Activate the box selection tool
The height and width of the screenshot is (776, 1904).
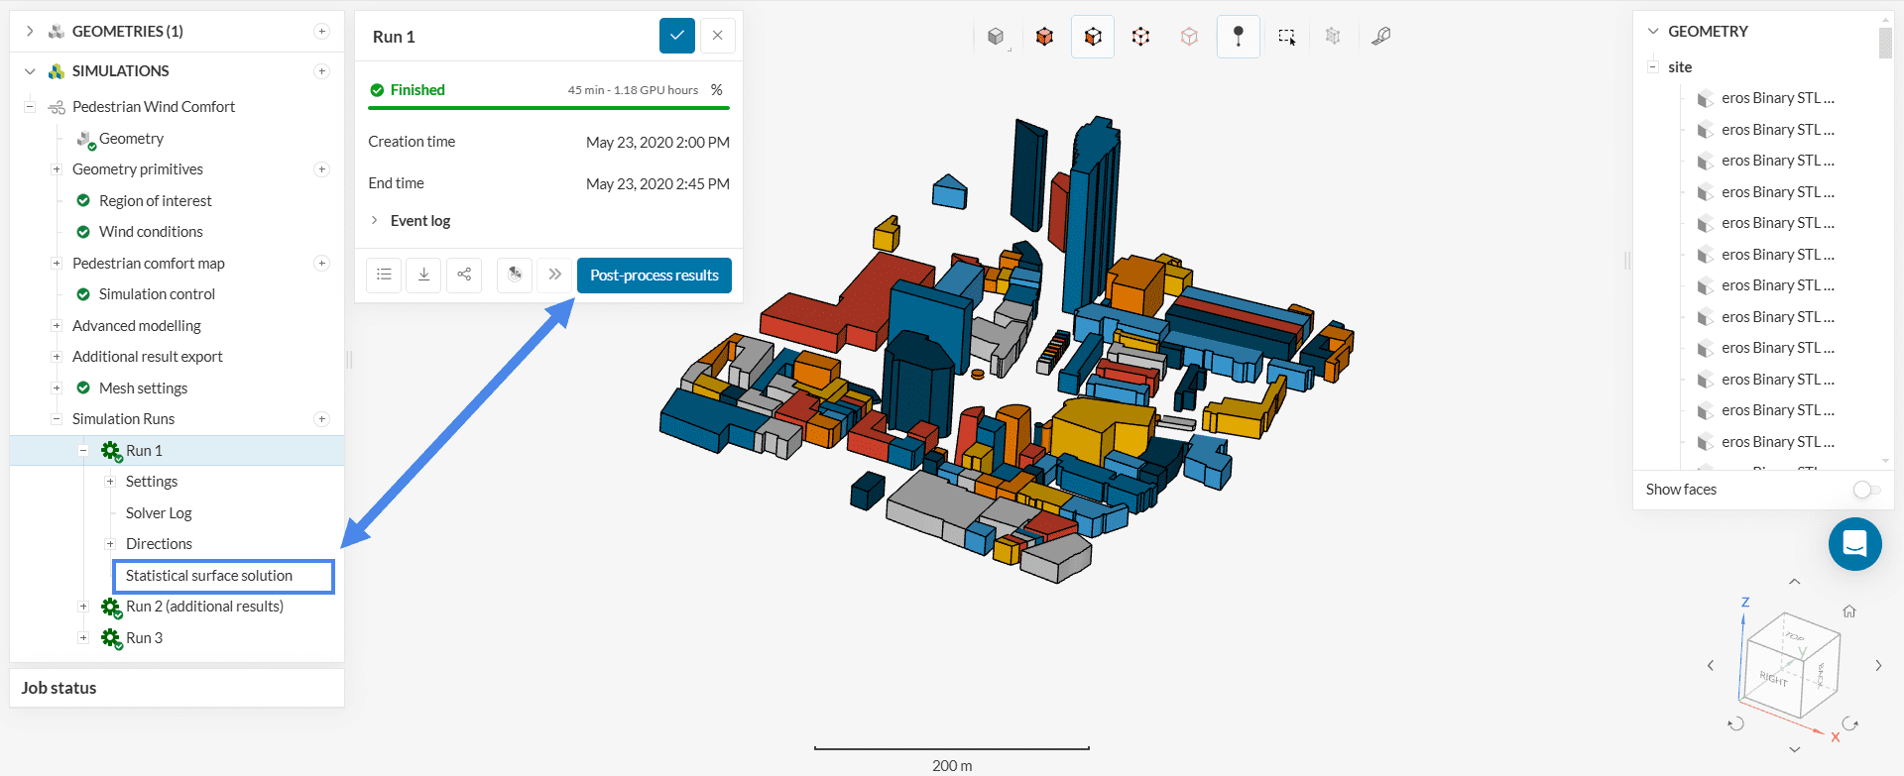click(1286, 37)
